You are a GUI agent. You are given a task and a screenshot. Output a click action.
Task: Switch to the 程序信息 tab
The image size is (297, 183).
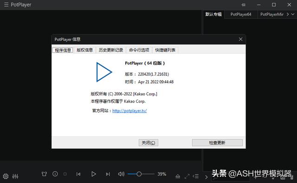(63, 50)
